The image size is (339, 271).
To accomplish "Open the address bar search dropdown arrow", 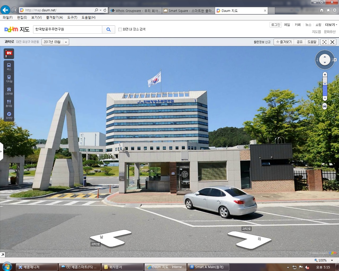I will click(x=100, y=10).
